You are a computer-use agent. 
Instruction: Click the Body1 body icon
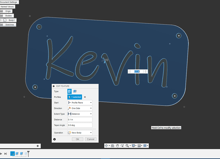pyautogui.click(x=5, y=20)
